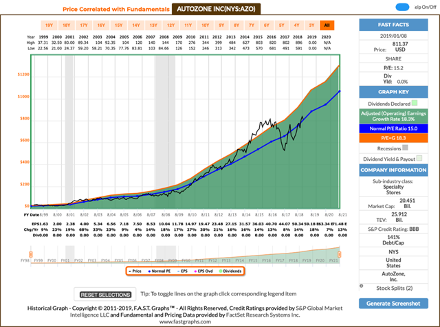The width and height of the screenshot is (440, 327).
Task: Open the www.fastgraphs.com link
Action: click(x=185, y=322)
